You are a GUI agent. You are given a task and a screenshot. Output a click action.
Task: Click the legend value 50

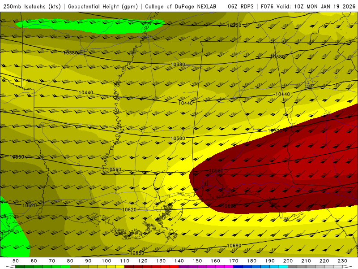click(x=16, y=261)
